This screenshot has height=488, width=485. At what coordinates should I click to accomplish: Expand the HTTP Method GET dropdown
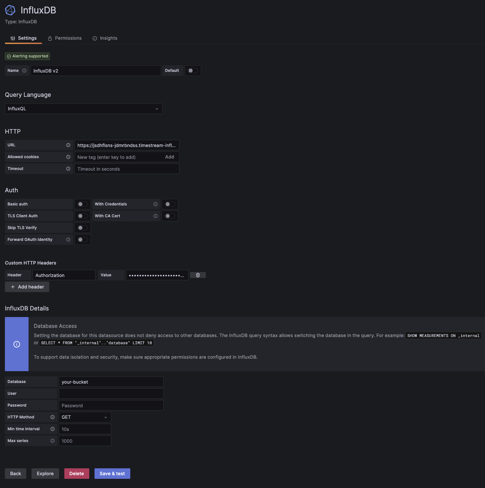coord(85,417)
